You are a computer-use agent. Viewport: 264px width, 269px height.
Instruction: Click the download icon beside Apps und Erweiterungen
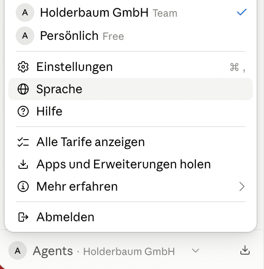pyautogui.click(x=23, y=164)
